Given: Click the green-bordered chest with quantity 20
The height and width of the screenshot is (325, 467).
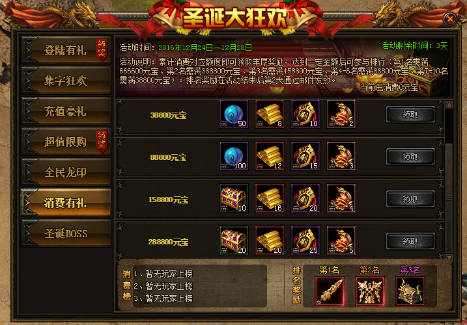Looking at the screenshot, I should [x=234, y=241].
